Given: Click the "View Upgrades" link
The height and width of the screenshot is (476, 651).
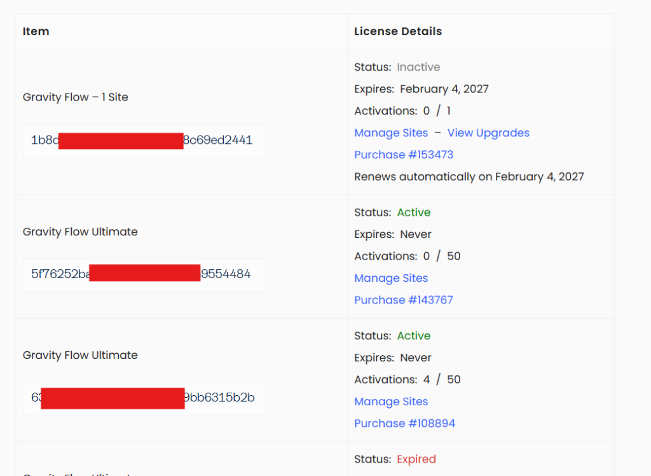Looking at the screenshot, I should [488, 132].
